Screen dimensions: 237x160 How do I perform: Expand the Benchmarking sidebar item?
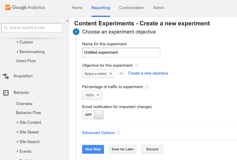(x=31, y=52)
